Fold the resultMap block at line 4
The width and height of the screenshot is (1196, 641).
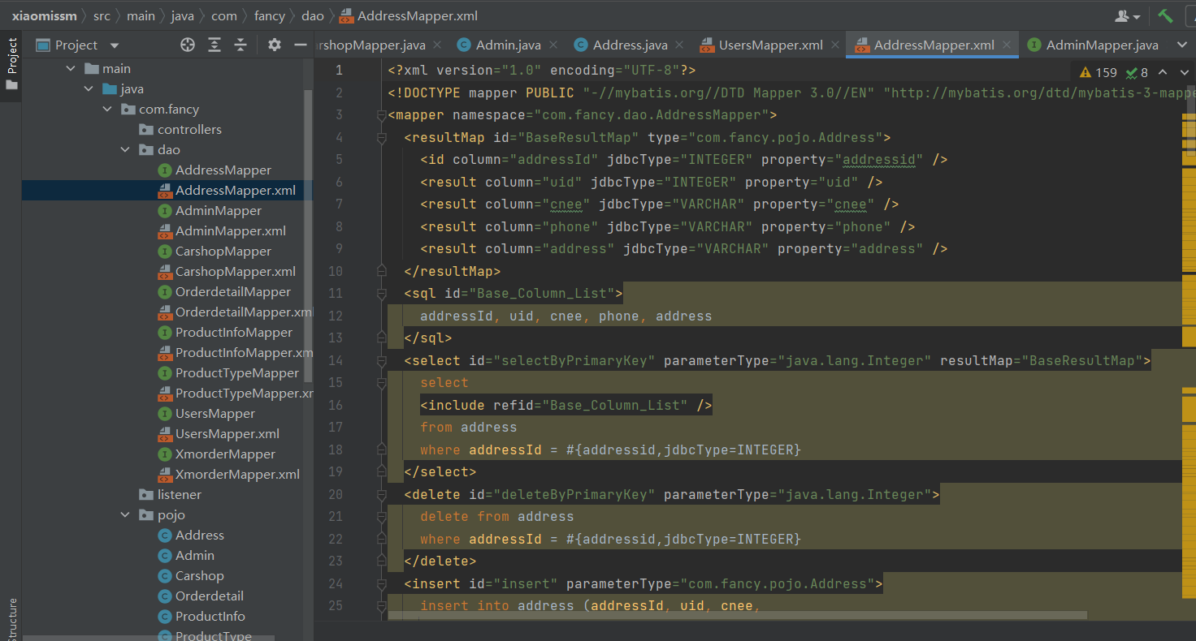coord(381,138)
